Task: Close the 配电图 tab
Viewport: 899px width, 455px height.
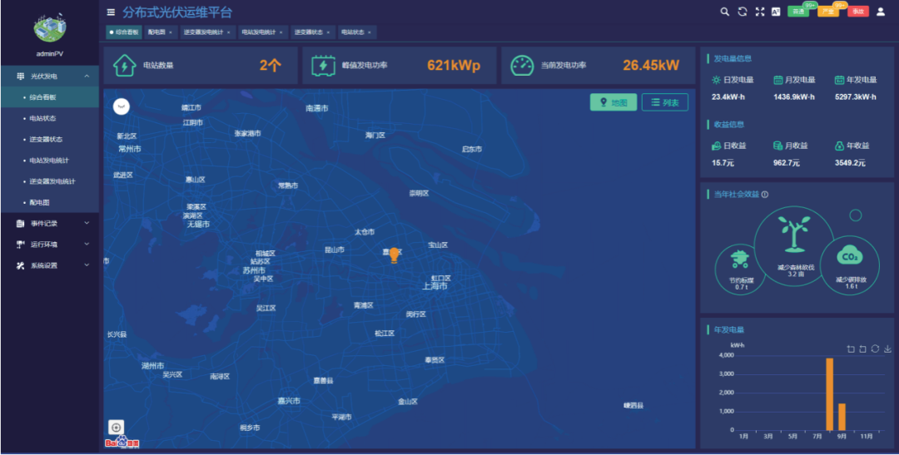Action: point(171,32)
